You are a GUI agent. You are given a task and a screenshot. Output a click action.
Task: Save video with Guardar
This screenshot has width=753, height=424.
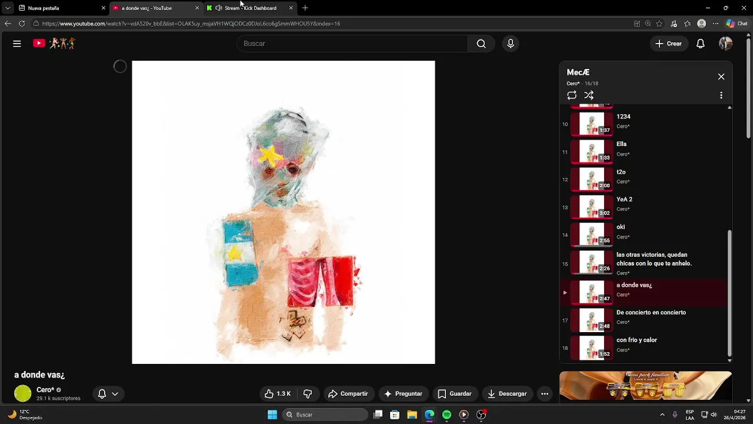coord(454,393)
